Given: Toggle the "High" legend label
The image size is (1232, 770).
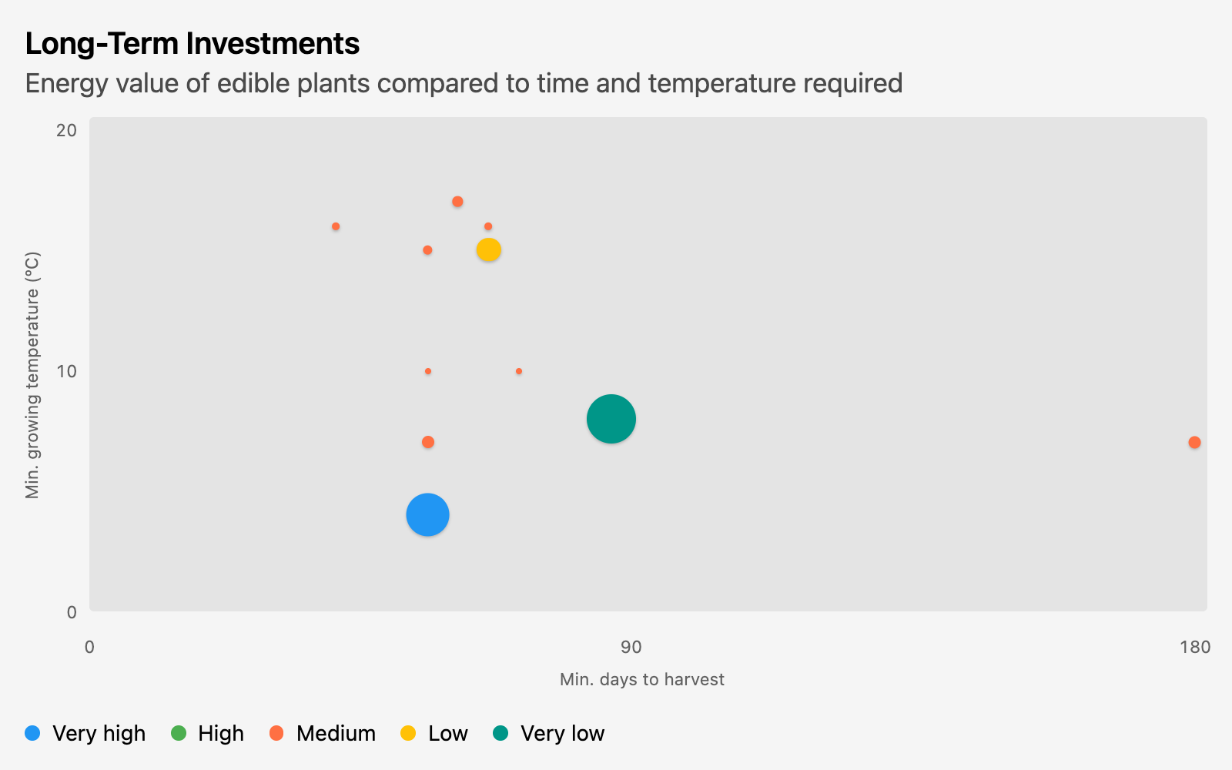Looking at the screenshot, I should pos(221,733).
